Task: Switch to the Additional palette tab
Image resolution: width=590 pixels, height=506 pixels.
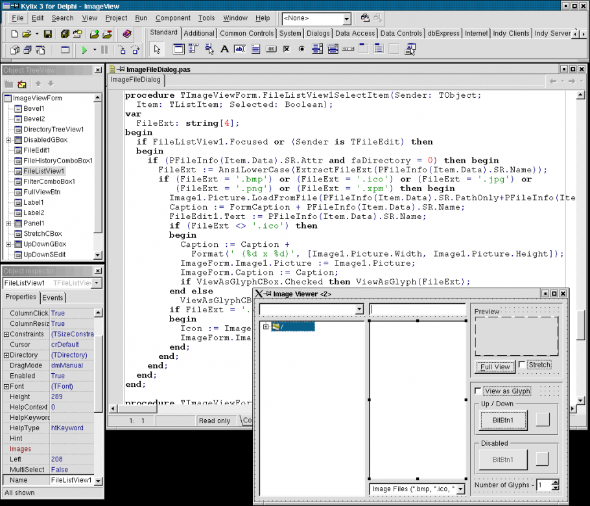Action: 198,33
